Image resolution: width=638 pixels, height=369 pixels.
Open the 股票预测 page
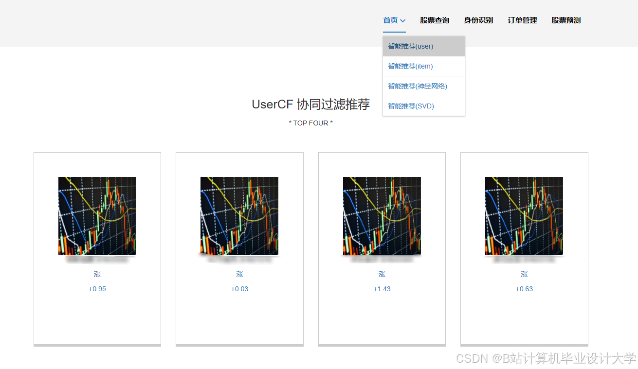(565, 20)
